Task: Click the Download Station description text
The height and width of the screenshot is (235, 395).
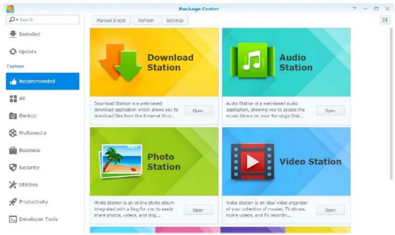Action: pyautogui.click(x=136, y=110)
